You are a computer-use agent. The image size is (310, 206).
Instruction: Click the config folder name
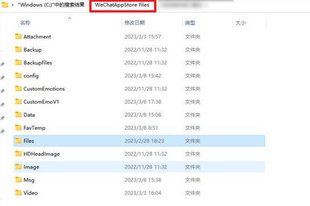[31, 76]
